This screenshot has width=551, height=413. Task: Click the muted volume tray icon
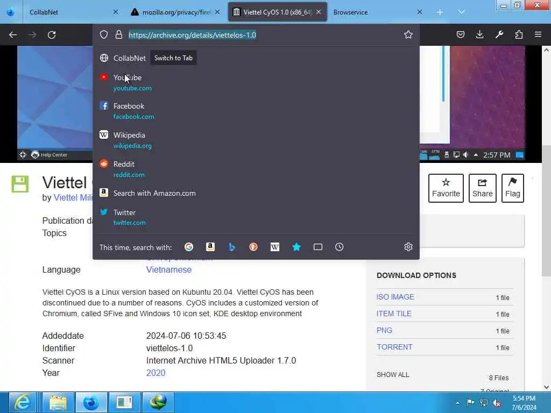(x=497, y=403)
